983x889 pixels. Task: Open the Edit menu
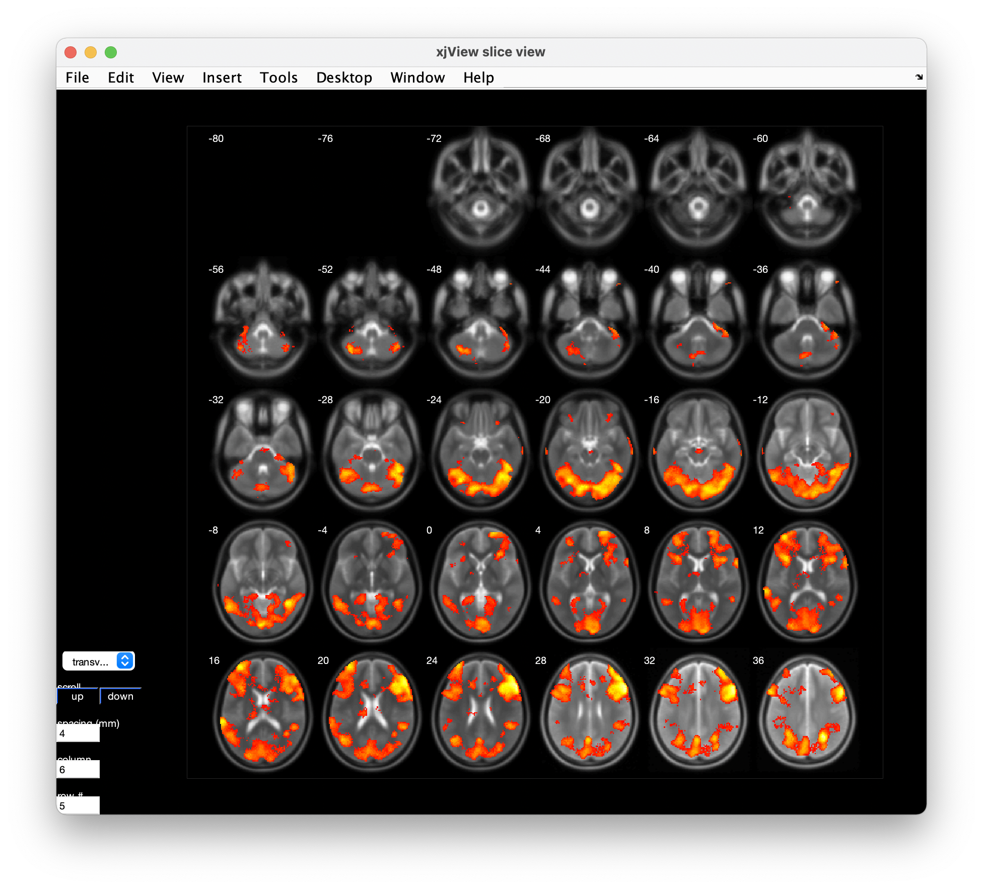(x=120, y=78)
